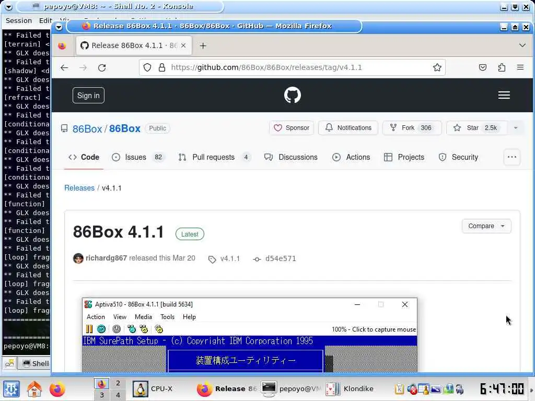Open the bold 86Box repository link
535x401 pixels.
[124, 128]
